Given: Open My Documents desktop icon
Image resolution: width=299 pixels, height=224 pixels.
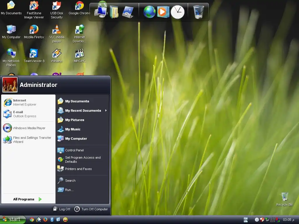Looking at the screenshot, I should tap(11, 8).
